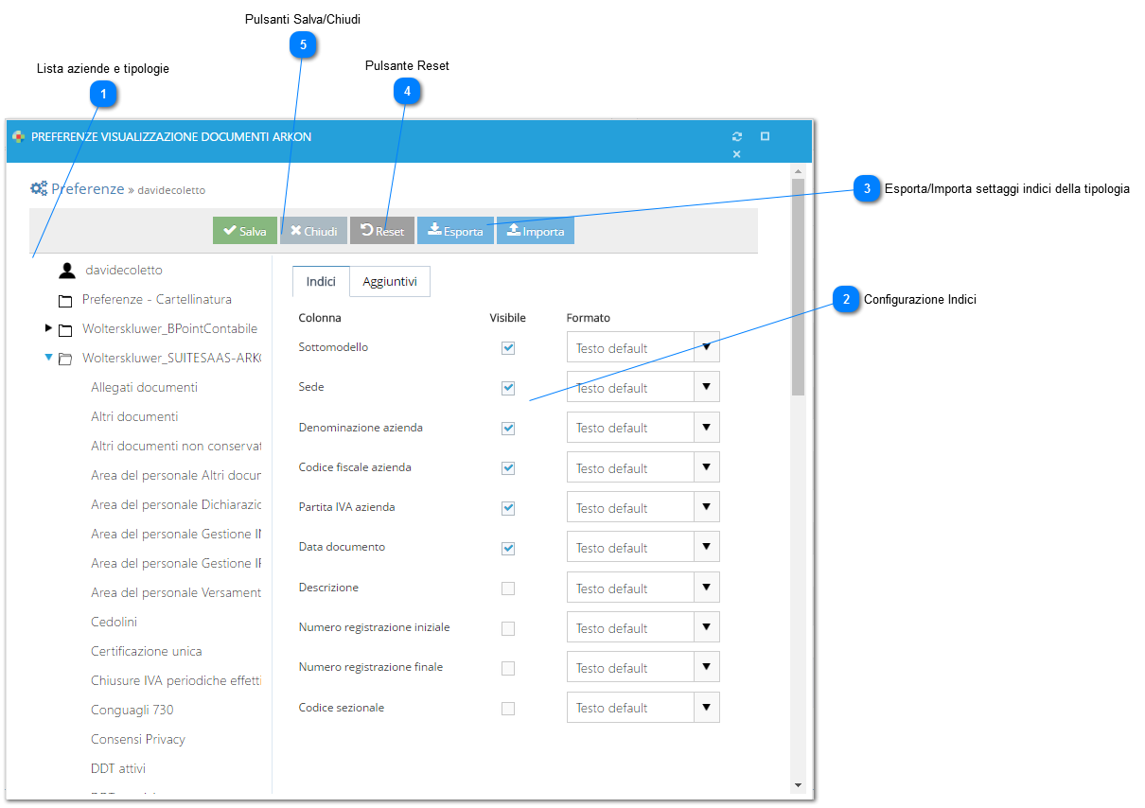Click the Formato column header
The image size is (1145, 808).
coord(589,318)
